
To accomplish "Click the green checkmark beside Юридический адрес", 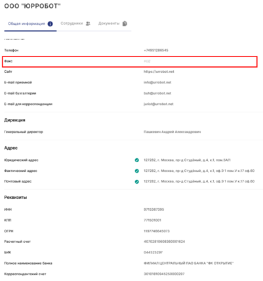I will (x=137, y=160).
